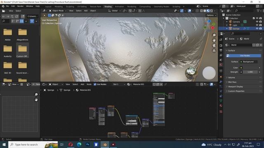264x148 pixels.
Task: Open the DAZ 3D folder
Action: click(x=7, y=68)
